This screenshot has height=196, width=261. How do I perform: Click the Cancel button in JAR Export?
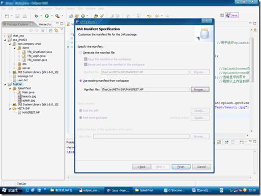click(201, 167)
